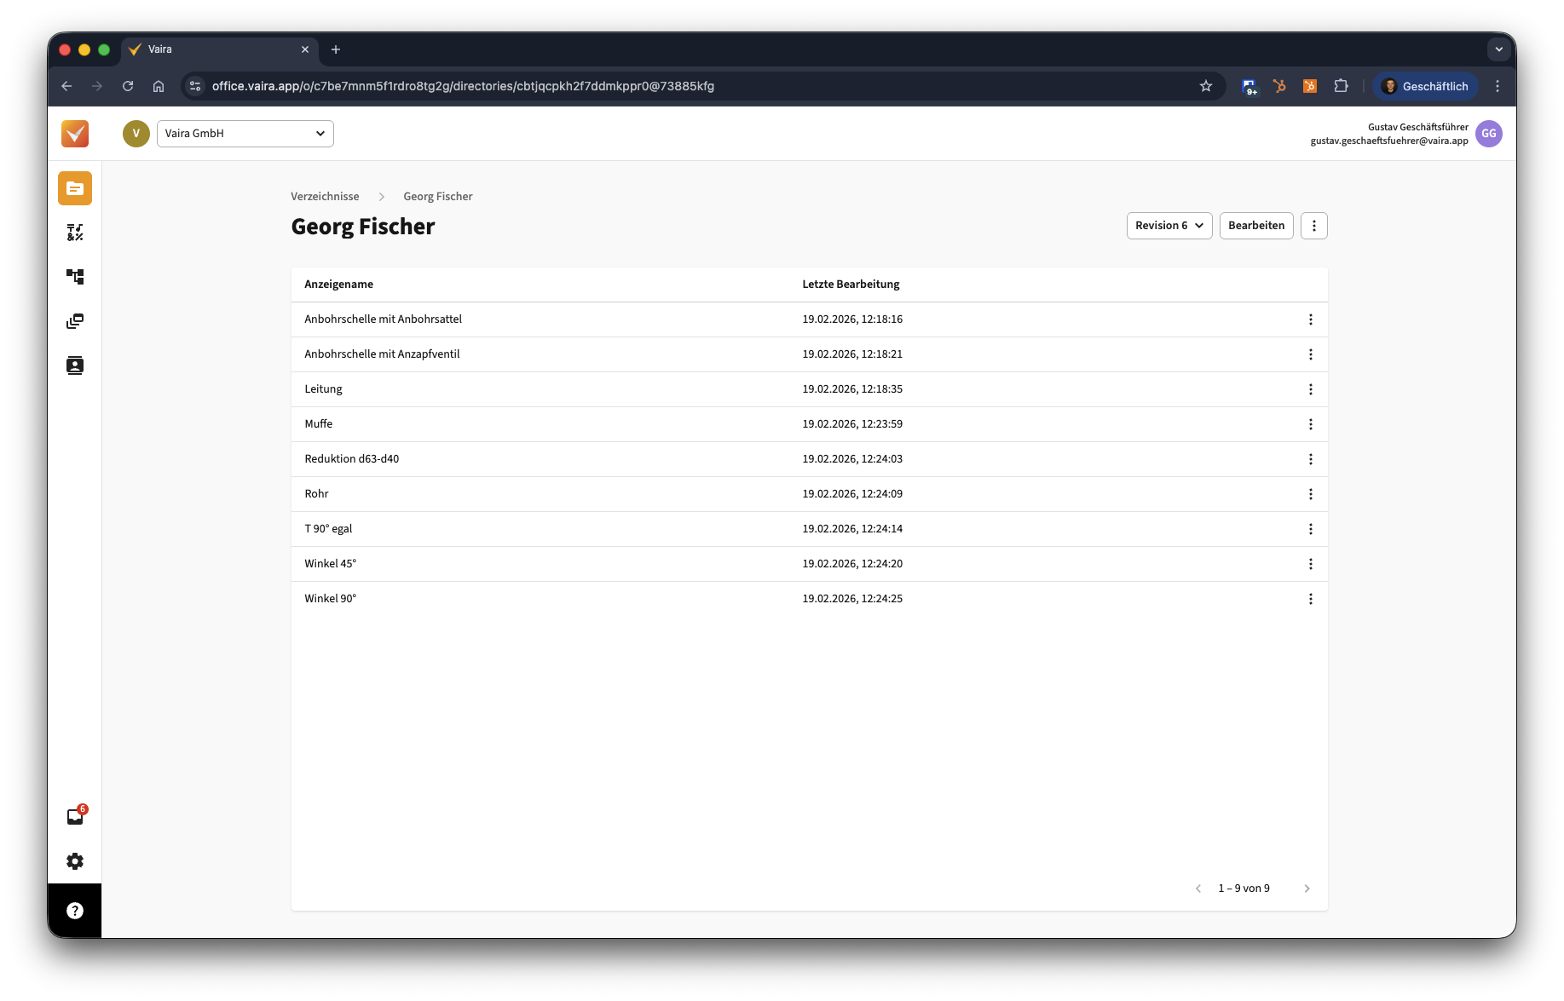
Task: Open row menu for Muffe
Action: click(1310, 424)
